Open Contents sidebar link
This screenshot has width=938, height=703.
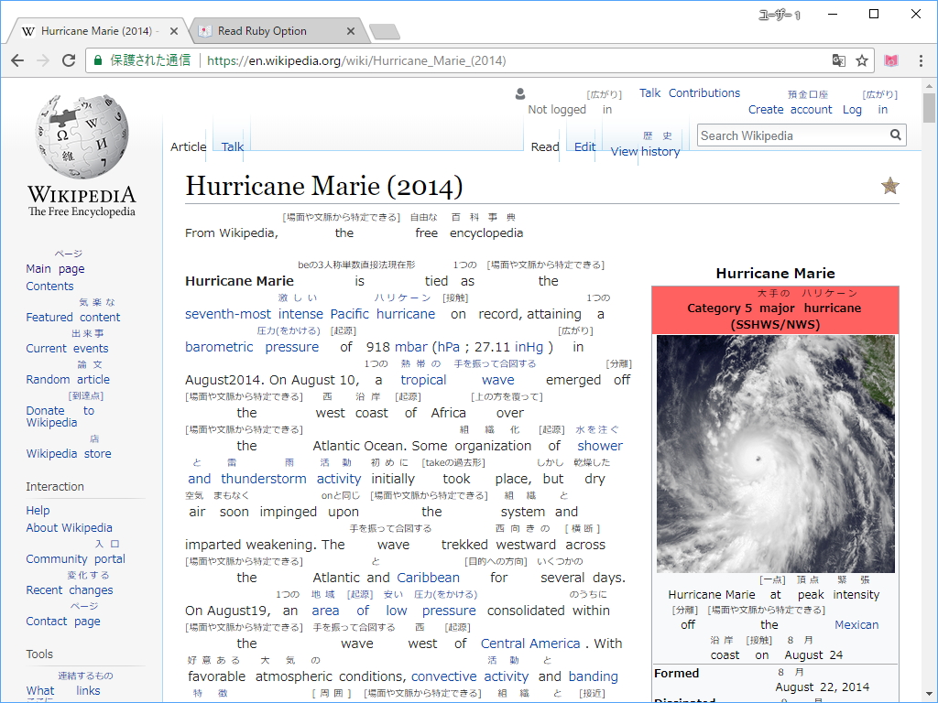click(49, 286)
